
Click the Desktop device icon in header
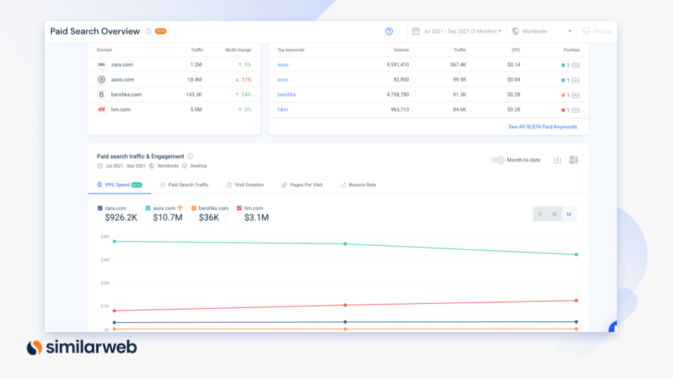coord(586,31)
